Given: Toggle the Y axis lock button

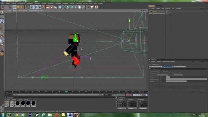Looking at the screenshot, I should click(35, 7).
